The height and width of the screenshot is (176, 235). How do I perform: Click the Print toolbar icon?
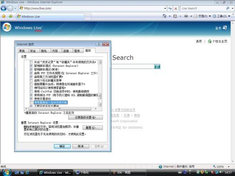(186, 16)
